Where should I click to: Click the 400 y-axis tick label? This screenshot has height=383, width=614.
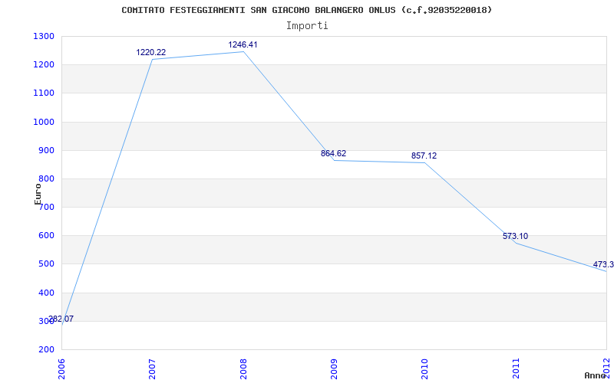tap(46, 293)
